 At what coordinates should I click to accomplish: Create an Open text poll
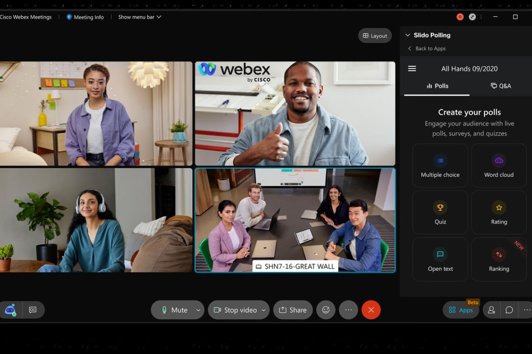(440, 259)
